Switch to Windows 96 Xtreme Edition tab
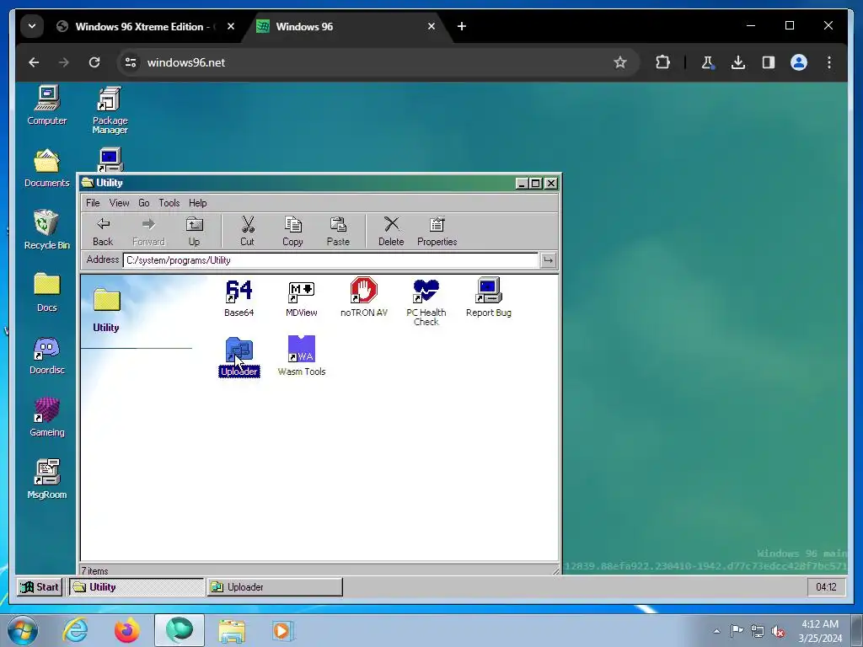 [x=137, y=26]
